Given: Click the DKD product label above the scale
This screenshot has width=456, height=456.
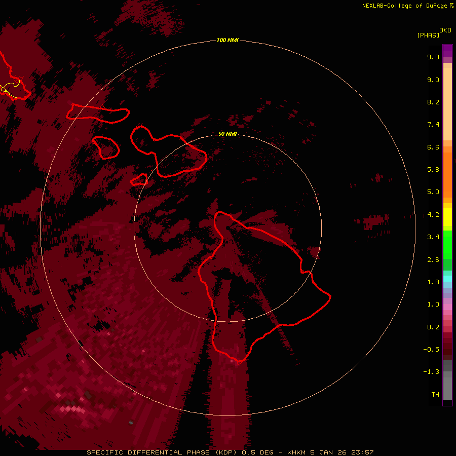Looking at the screenshot, I should click(445, 30).
